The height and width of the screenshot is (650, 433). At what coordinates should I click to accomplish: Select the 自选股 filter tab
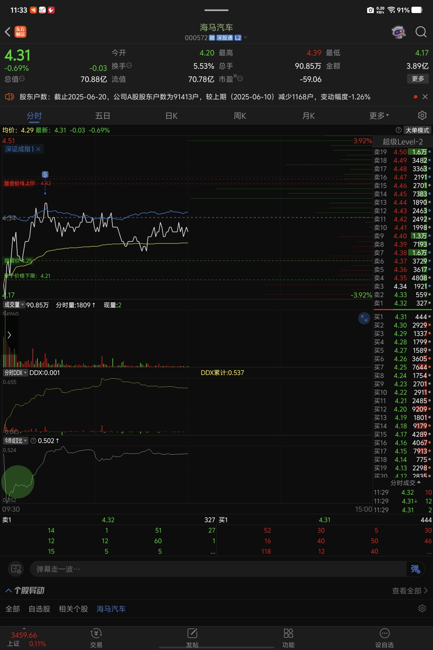coord(39,609)
